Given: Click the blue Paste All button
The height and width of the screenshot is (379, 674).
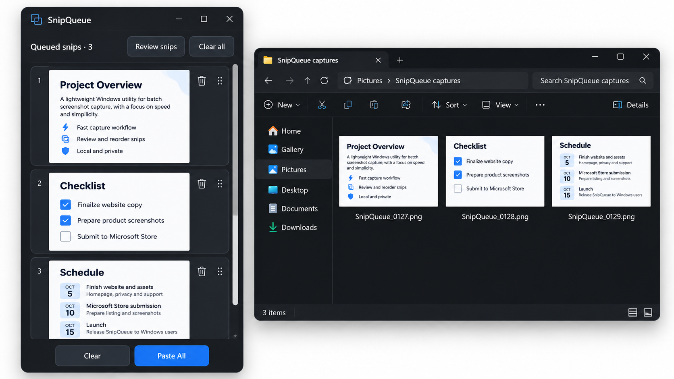Looking at the screenshot, I should click(x=172, y=356).
